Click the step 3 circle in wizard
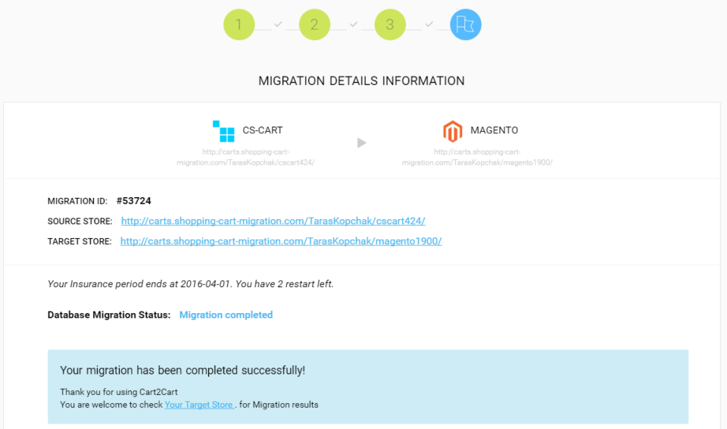The width and height of the screenshot is (727, 429). click(390, 24)
